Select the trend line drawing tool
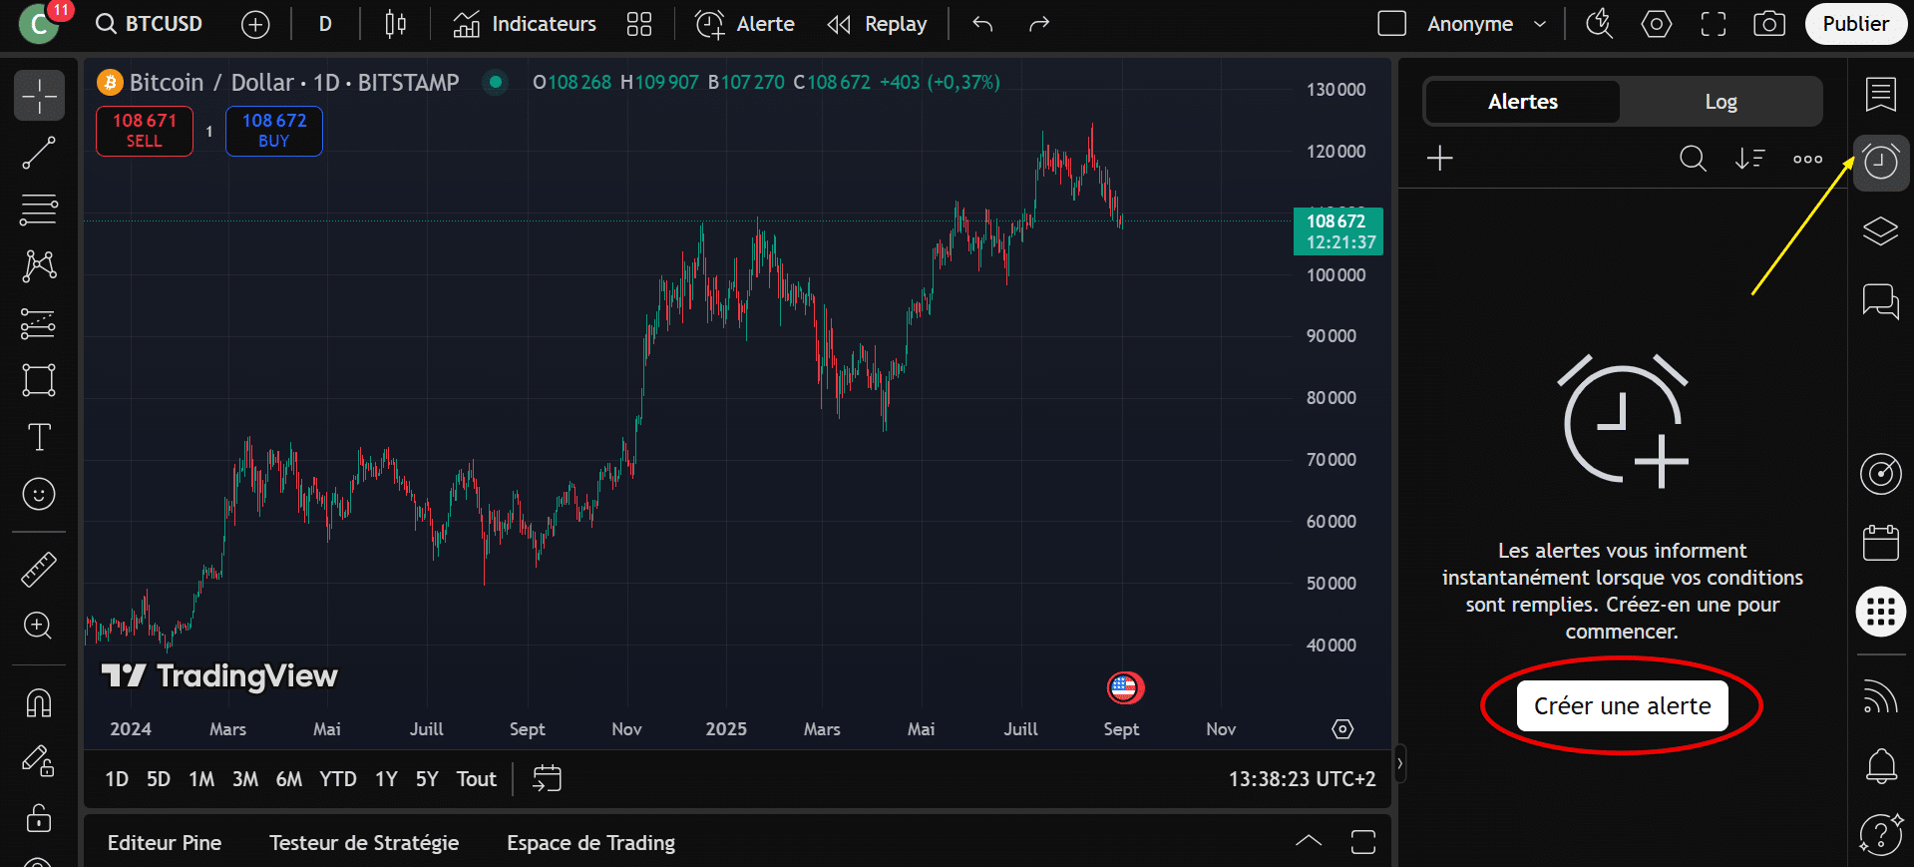Screen dimensions: 1914x867 tap(39, 154)
